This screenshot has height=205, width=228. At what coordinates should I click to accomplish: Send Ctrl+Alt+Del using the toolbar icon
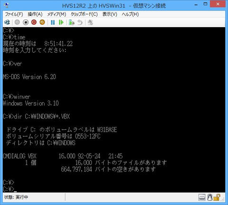[x=7, y=22]
